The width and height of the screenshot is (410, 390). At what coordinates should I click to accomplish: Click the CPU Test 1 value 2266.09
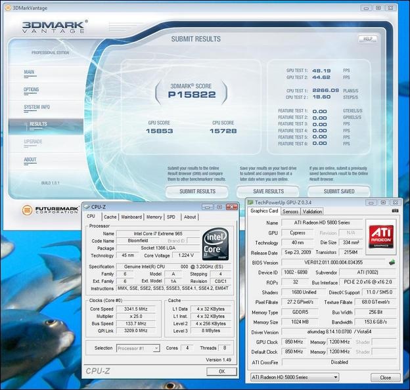click(325, 91)
